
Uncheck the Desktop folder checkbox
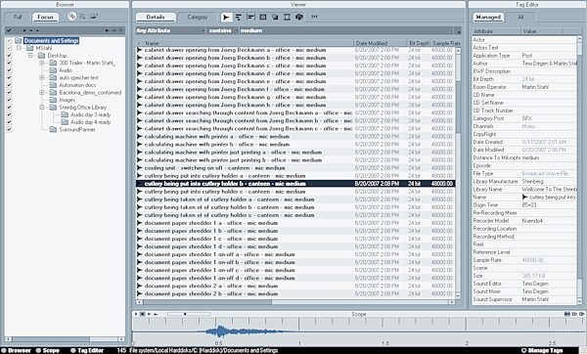click(x=9, y=56)
